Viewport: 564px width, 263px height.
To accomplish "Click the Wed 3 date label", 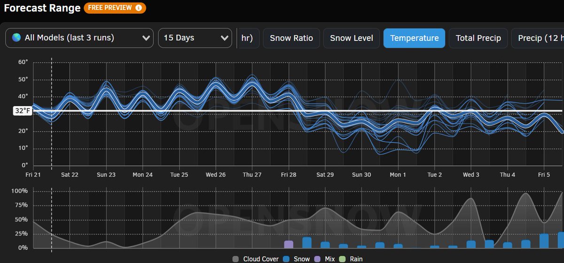I will 471,175.
